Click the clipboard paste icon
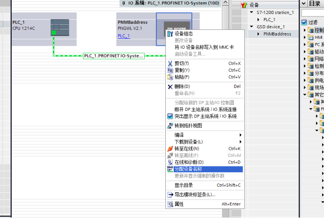 click(170, 77)
